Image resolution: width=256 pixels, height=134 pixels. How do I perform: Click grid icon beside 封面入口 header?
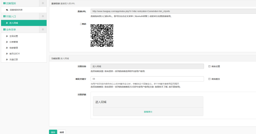point(5,16)
